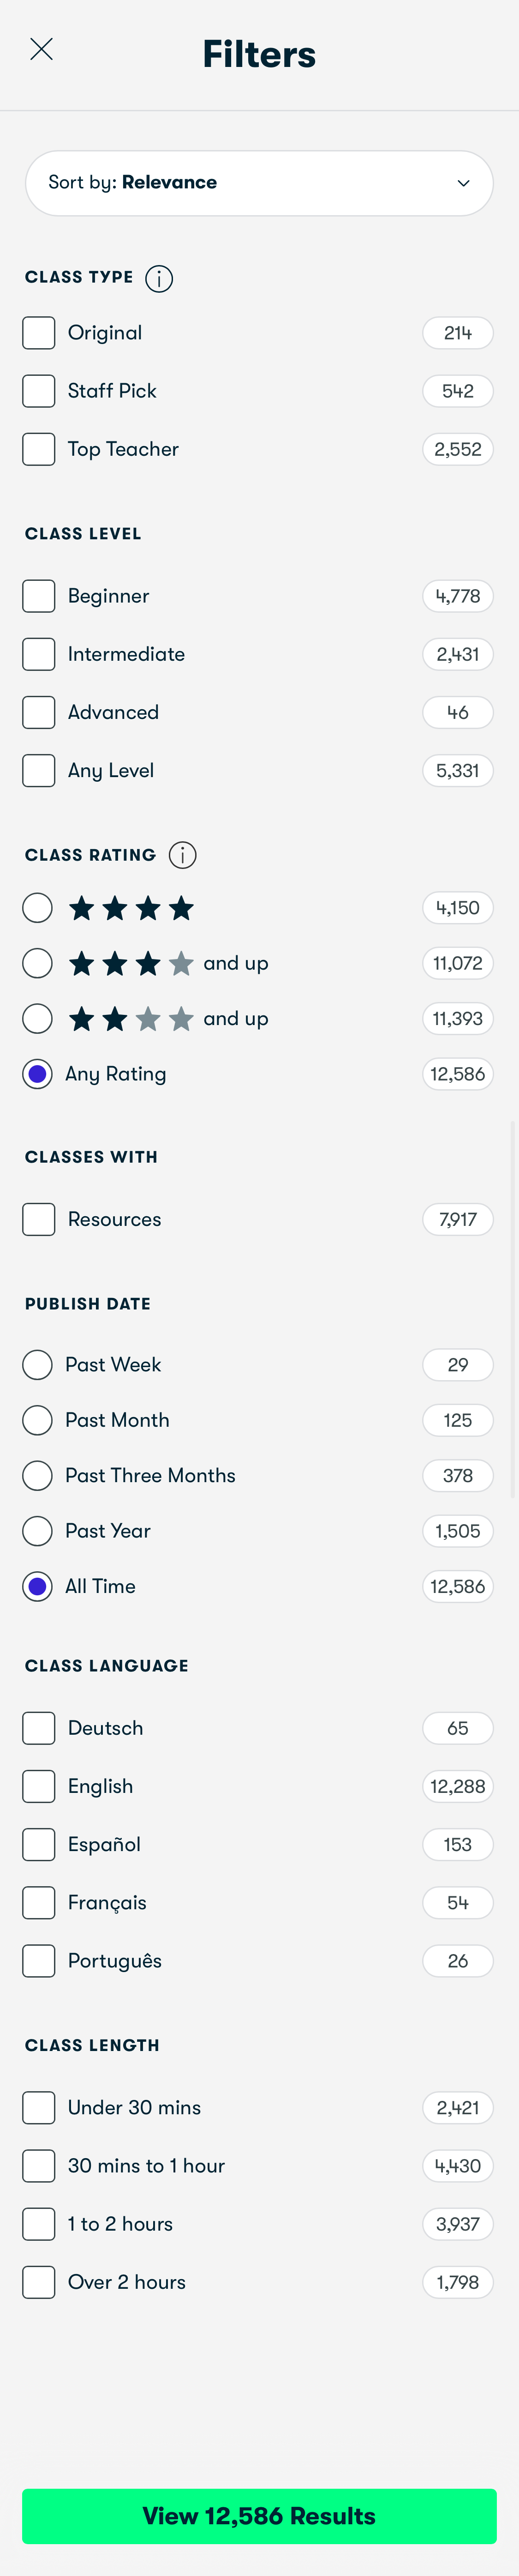The height and width of the screenshot is (2576, 519).
Task: Open the Class Type info tooltip
Action: (x=158, y=278)
